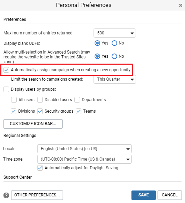The width and height of the screenshot is (185, 203).
Task: Close the Personal Preferences dialog
Action: tap(180, 6)
